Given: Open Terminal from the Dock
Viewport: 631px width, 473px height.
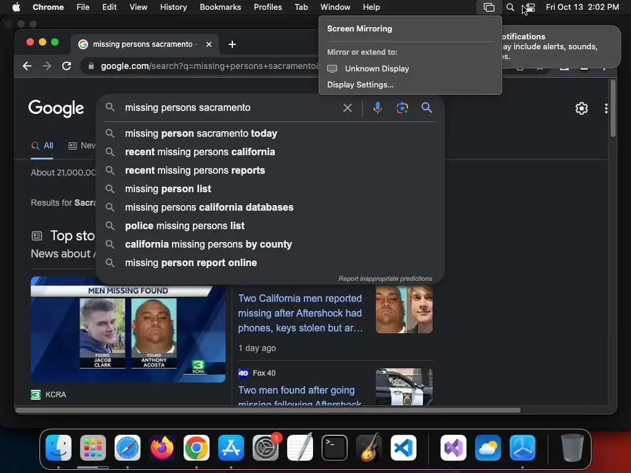Looking at the screenshot, I should [335, 448].
